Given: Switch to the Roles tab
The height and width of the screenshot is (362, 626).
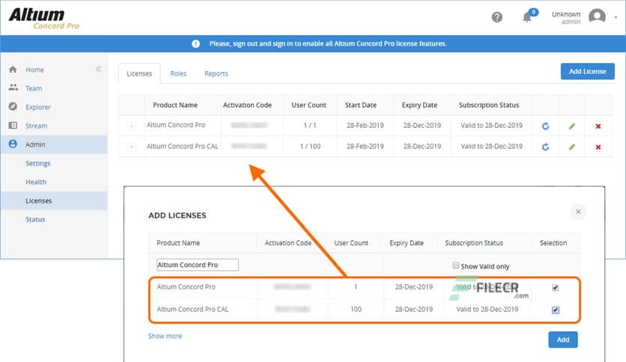Looking at the screenshot, I should point(178,73).
